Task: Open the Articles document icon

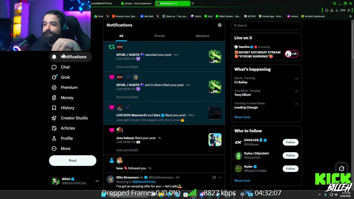Action: (54, 128)
